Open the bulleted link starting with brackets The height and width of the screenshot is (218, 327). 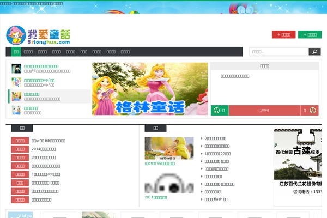tap(216, 169)
